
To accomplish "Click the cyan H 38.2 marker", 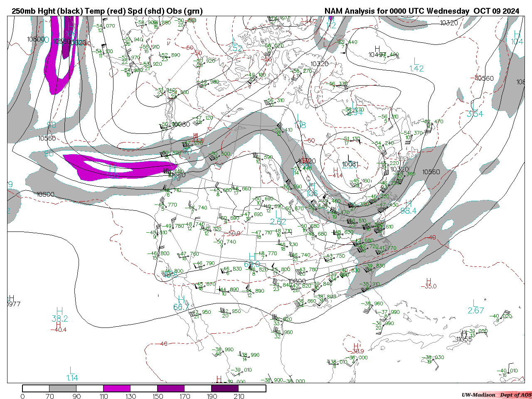I will point(59,315).
